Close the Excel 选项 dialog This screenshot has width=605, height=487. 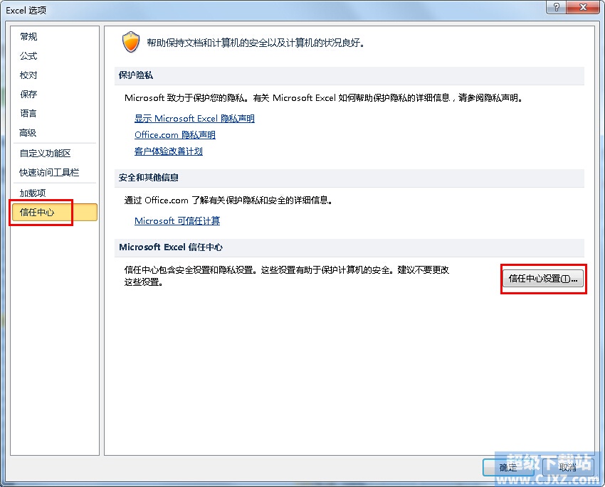(584, 7)
